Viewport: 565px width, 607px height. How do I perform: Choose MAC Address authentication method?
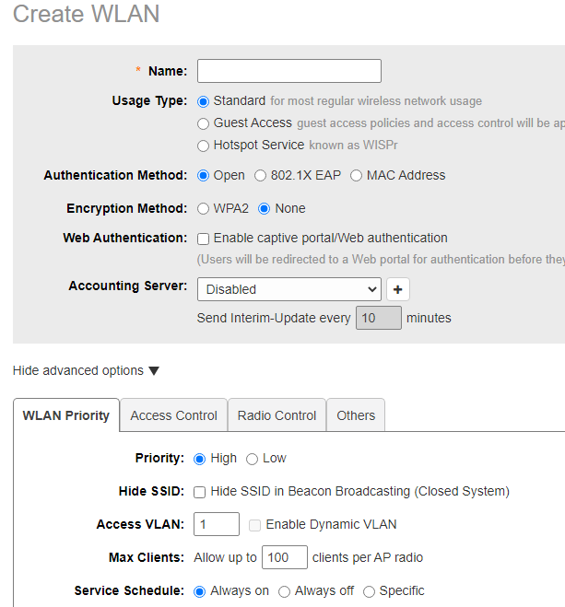coord(357,176)
